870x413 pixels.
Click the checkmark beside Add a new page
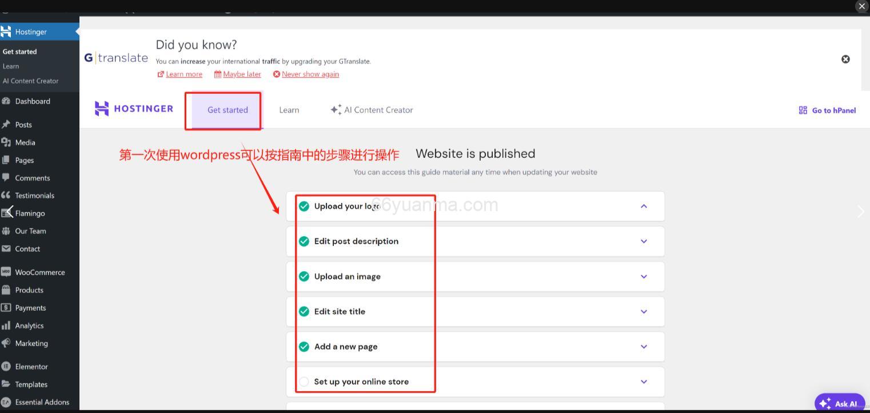[304, 346]
